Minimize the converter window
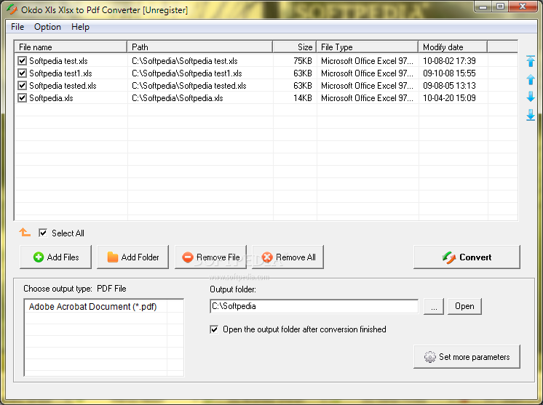The width and height of the screenshot is (543, 405). point(483,7)
